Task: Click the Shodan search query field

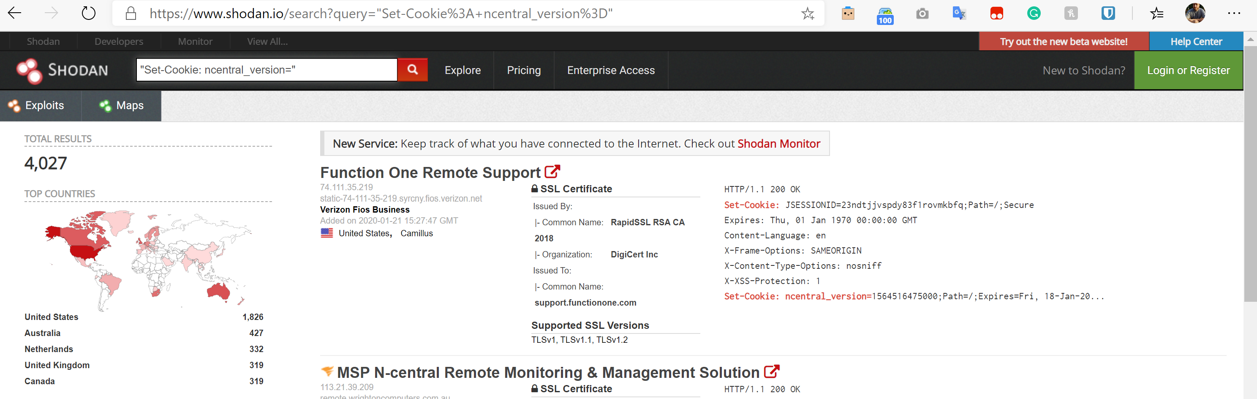Action: [267, 70]
